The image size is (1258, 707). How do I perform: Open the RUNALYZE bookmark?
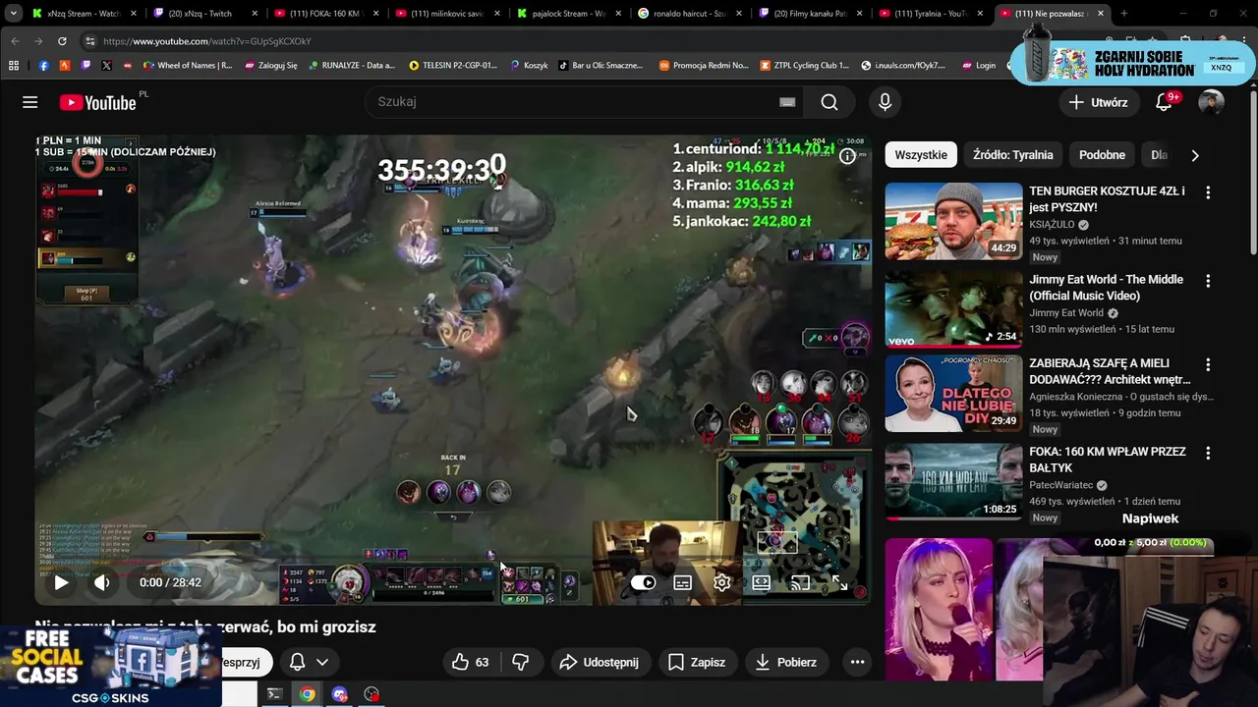pos(351,65)
